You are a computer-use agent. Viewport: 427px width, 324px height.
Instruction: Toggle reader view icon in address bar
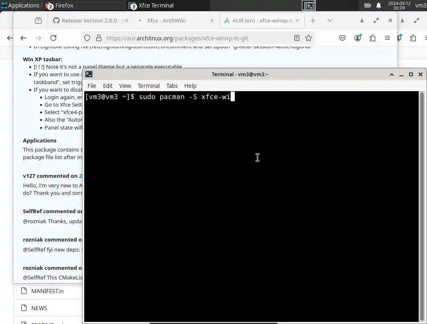297,38
